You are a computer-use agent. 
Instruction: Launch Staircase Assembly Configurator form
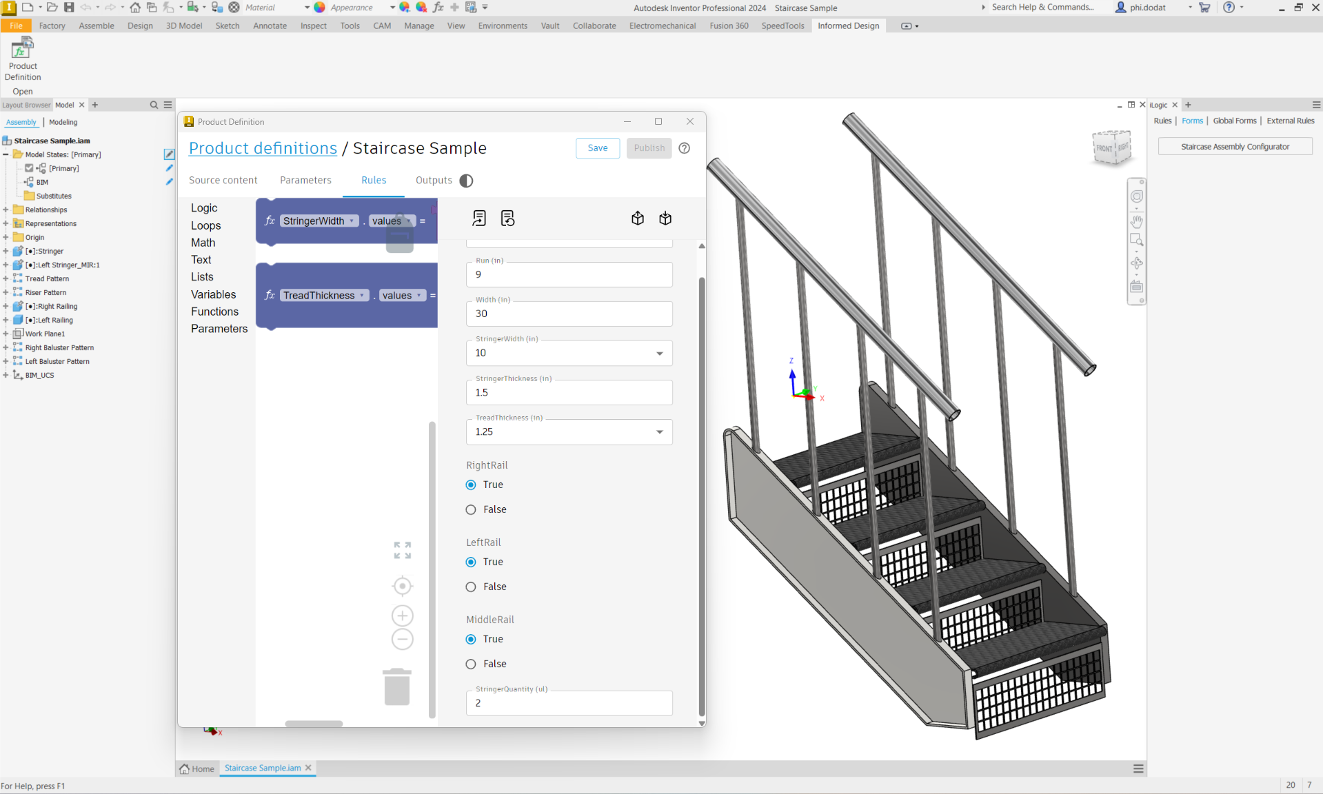point(1235,147)
